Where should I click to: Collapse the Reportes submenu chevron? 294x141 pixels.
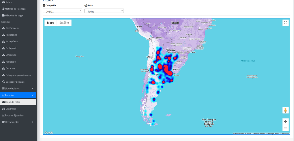[x=33, y=95]
